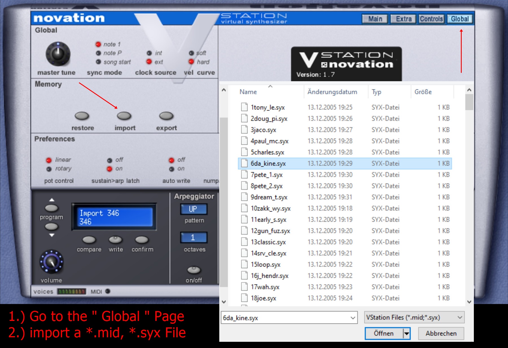Click file icon of 7pete_1.syx
Viewport: 508px width, 348px height.
[244, 175]
